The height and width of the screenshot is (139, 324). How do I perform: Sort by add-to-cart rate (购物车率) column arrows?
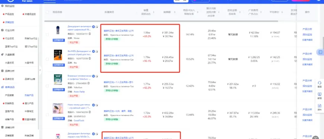(x=198, y=12)
